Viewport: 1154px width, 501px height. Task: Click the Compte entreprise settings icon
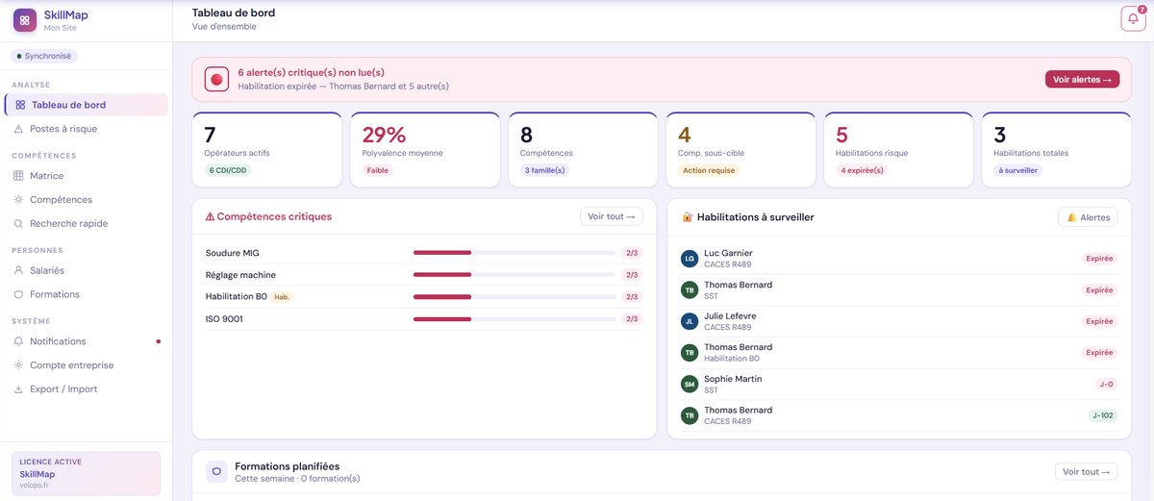[19, 365]
